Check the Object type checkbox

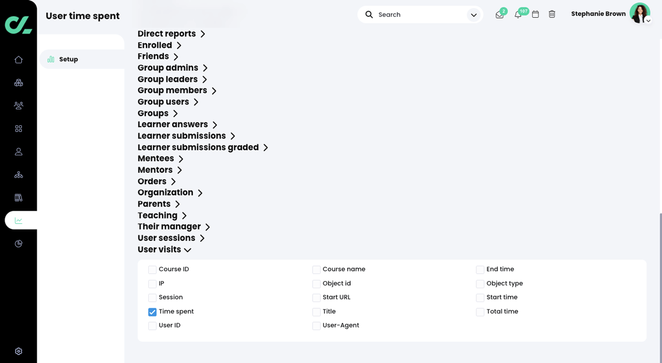click(480, 284)
